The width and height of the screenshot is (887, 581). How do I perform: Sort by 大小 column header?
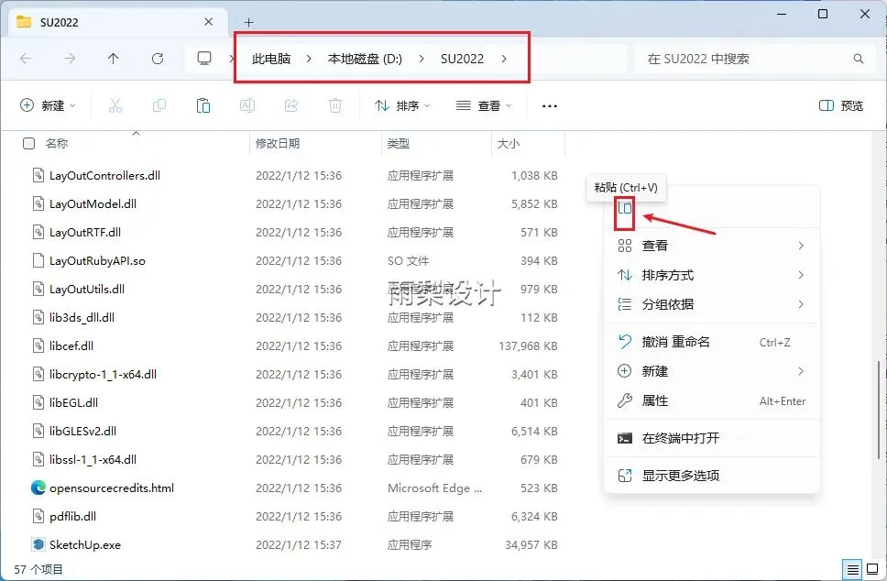pyautogui.click(x=508, y=144)
